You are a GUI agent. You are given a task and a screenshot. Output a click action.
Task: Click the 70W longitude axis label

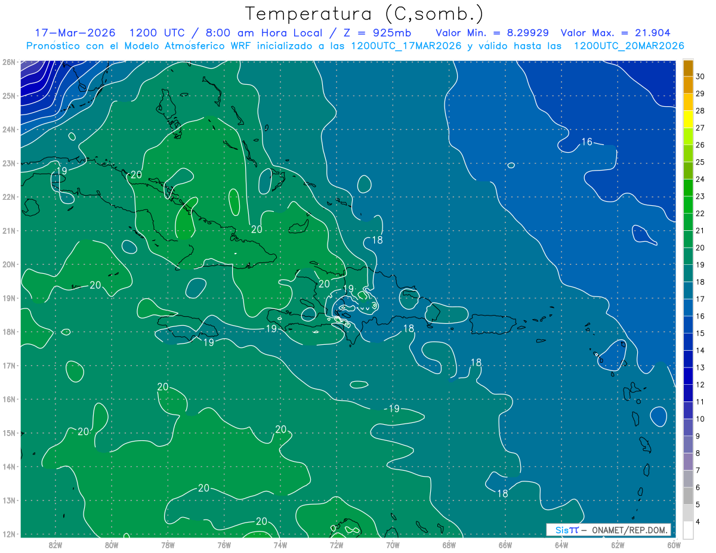tap(393, 544)
